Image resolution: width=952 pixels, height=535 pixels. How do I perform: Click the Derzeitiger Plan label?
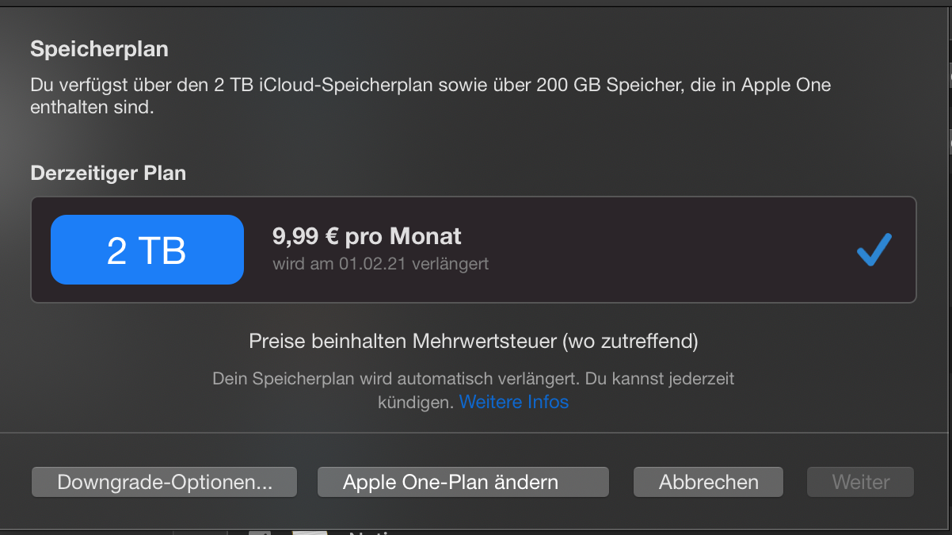coord(108,173)
